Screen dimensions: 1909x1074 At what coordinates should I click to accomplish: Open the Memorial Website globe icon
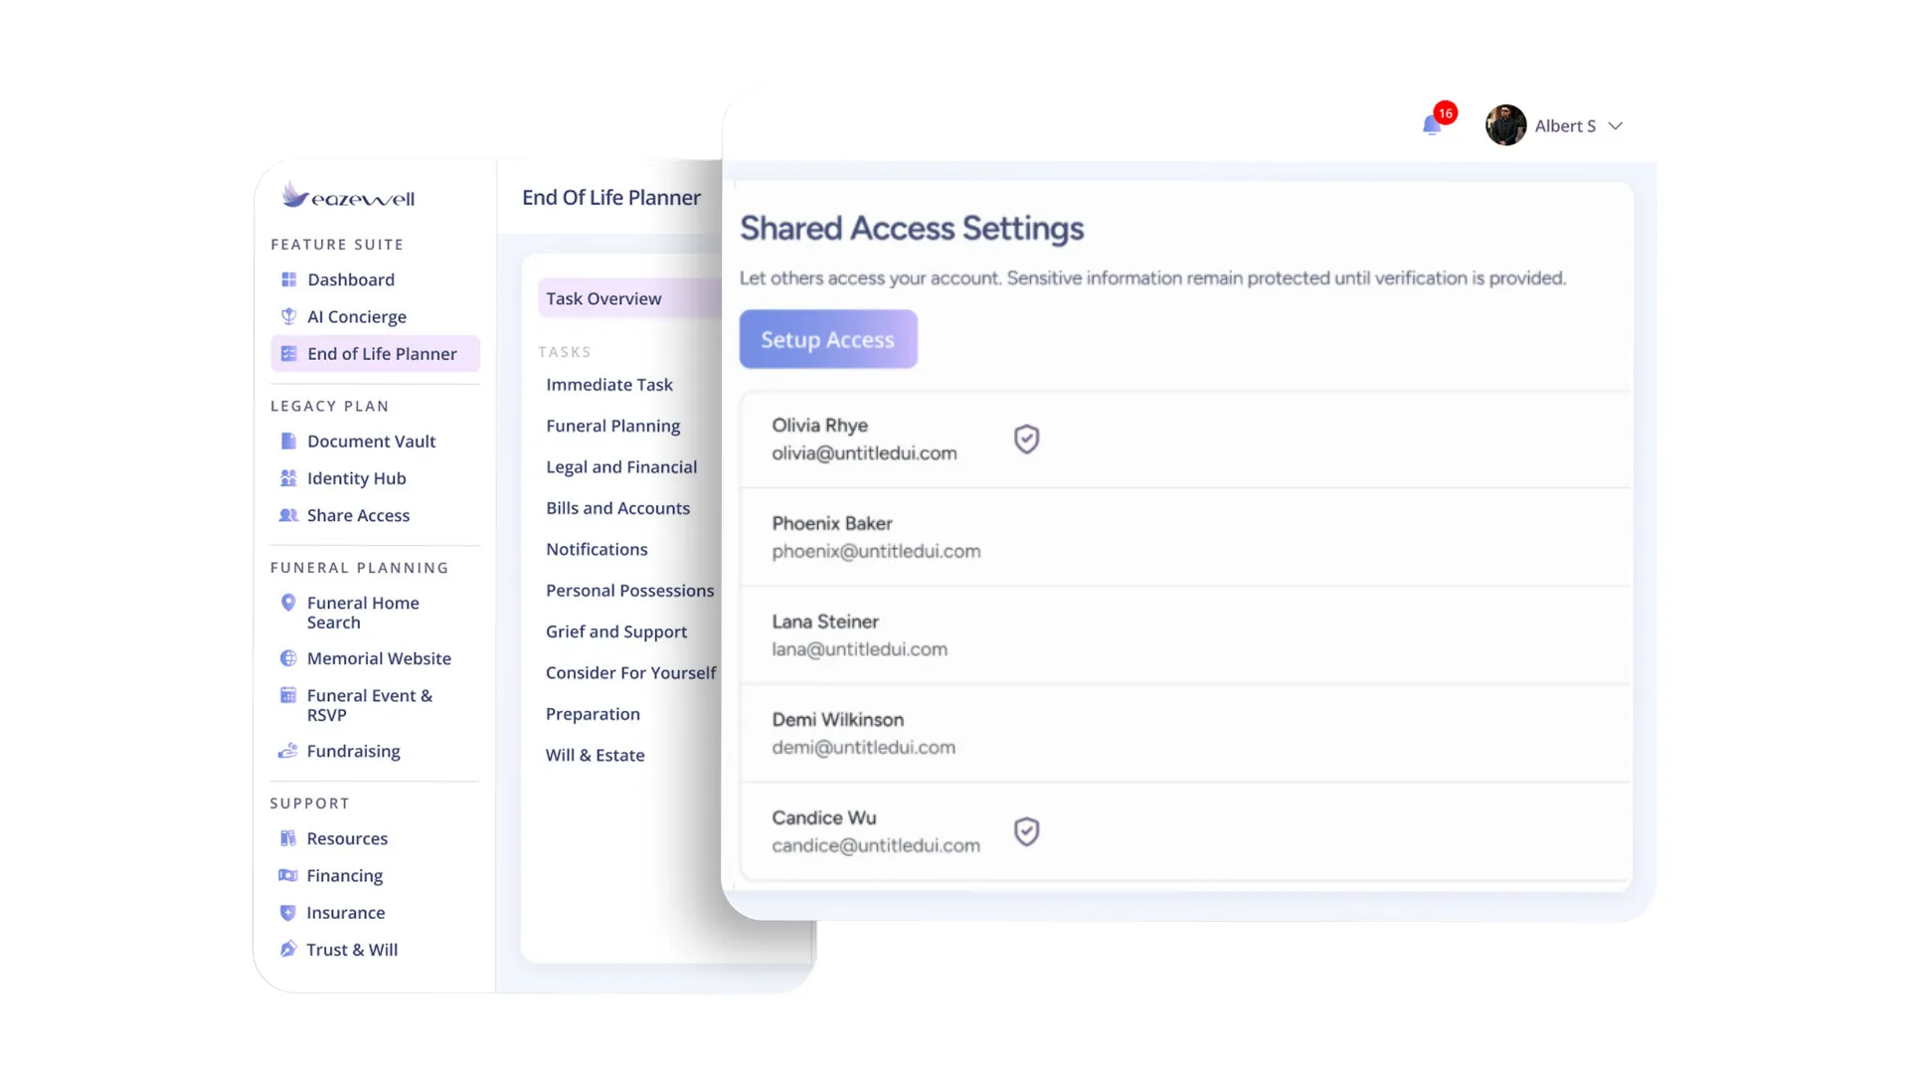288,658
